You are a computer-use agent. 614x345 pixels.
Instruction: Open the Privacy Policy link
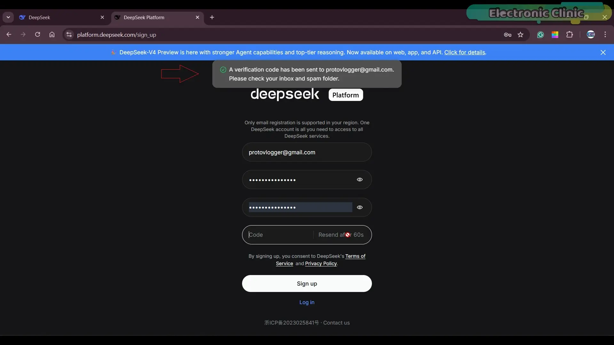tap(321, 264)
